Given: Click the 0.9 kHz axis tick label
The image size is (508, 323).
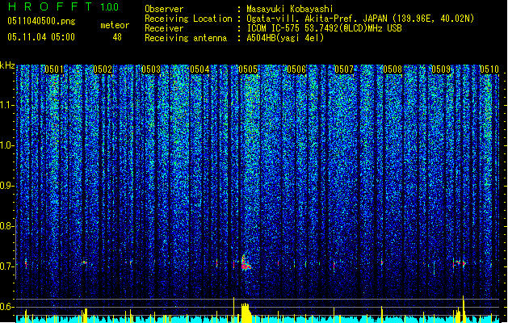Looking at the screenshot, I should tap(6, 186).
